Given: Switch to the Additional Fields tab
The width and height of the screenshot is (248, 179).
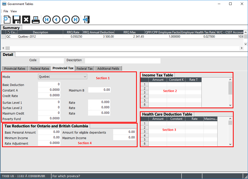Looking at the screenshot, I should (x=108, y=68).
